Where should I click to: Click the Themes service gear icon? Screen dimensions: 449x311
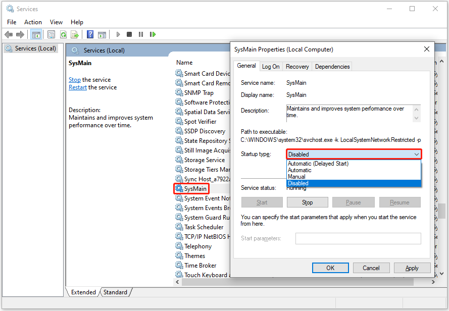pos(179,255)
